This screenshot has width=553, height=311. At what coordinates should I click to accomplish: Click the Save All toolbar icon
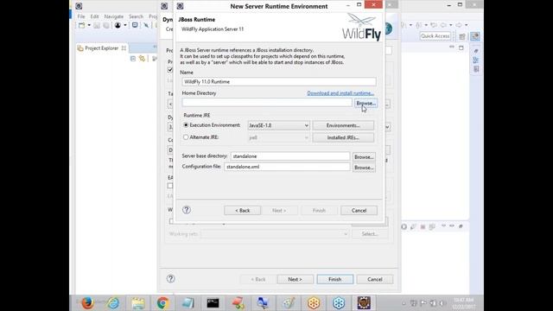105,25
